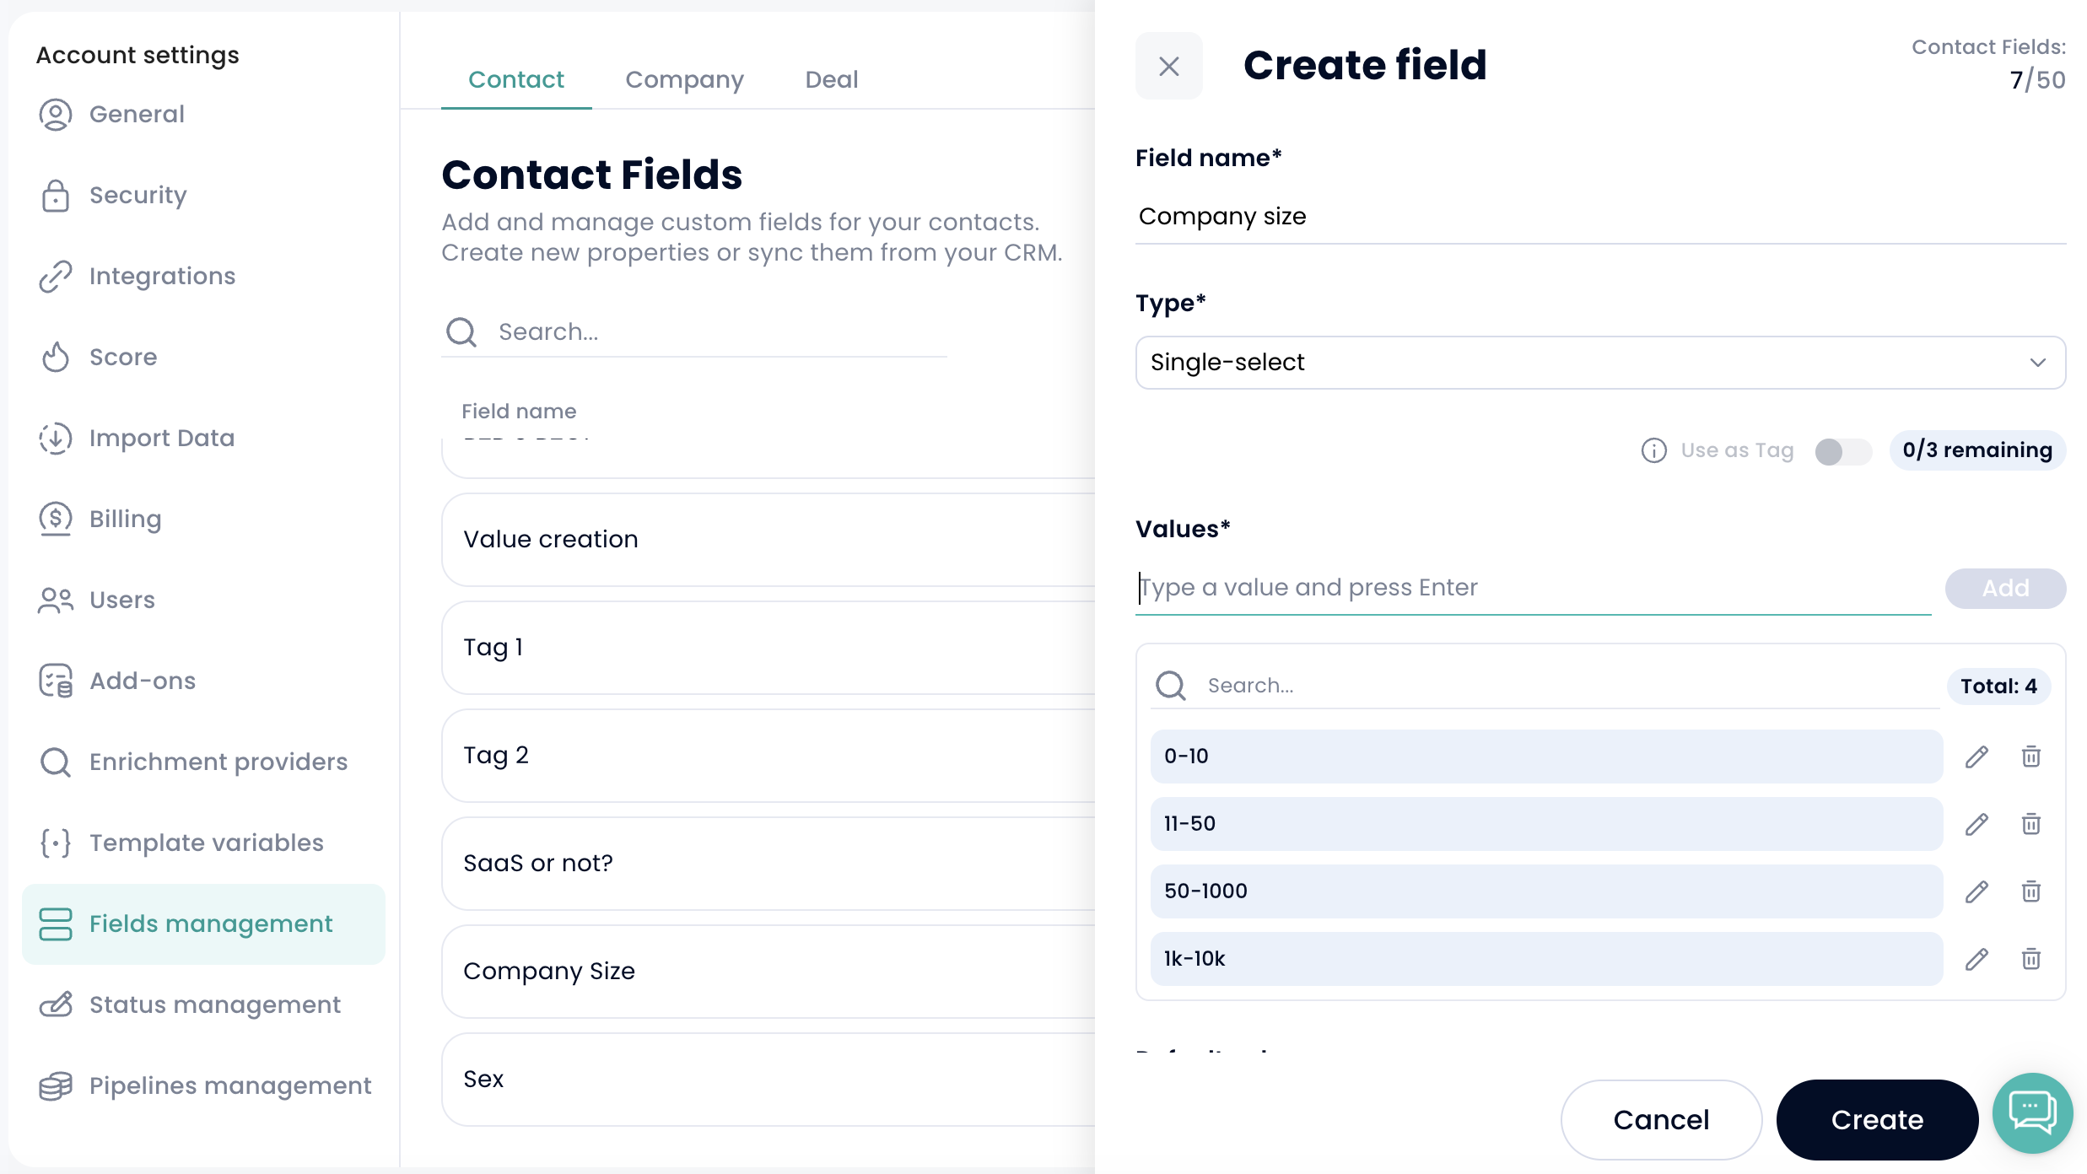Click the Use as Tag info icon
The height and width of the screenshot is (1174, 2087).
point(1653,450)
